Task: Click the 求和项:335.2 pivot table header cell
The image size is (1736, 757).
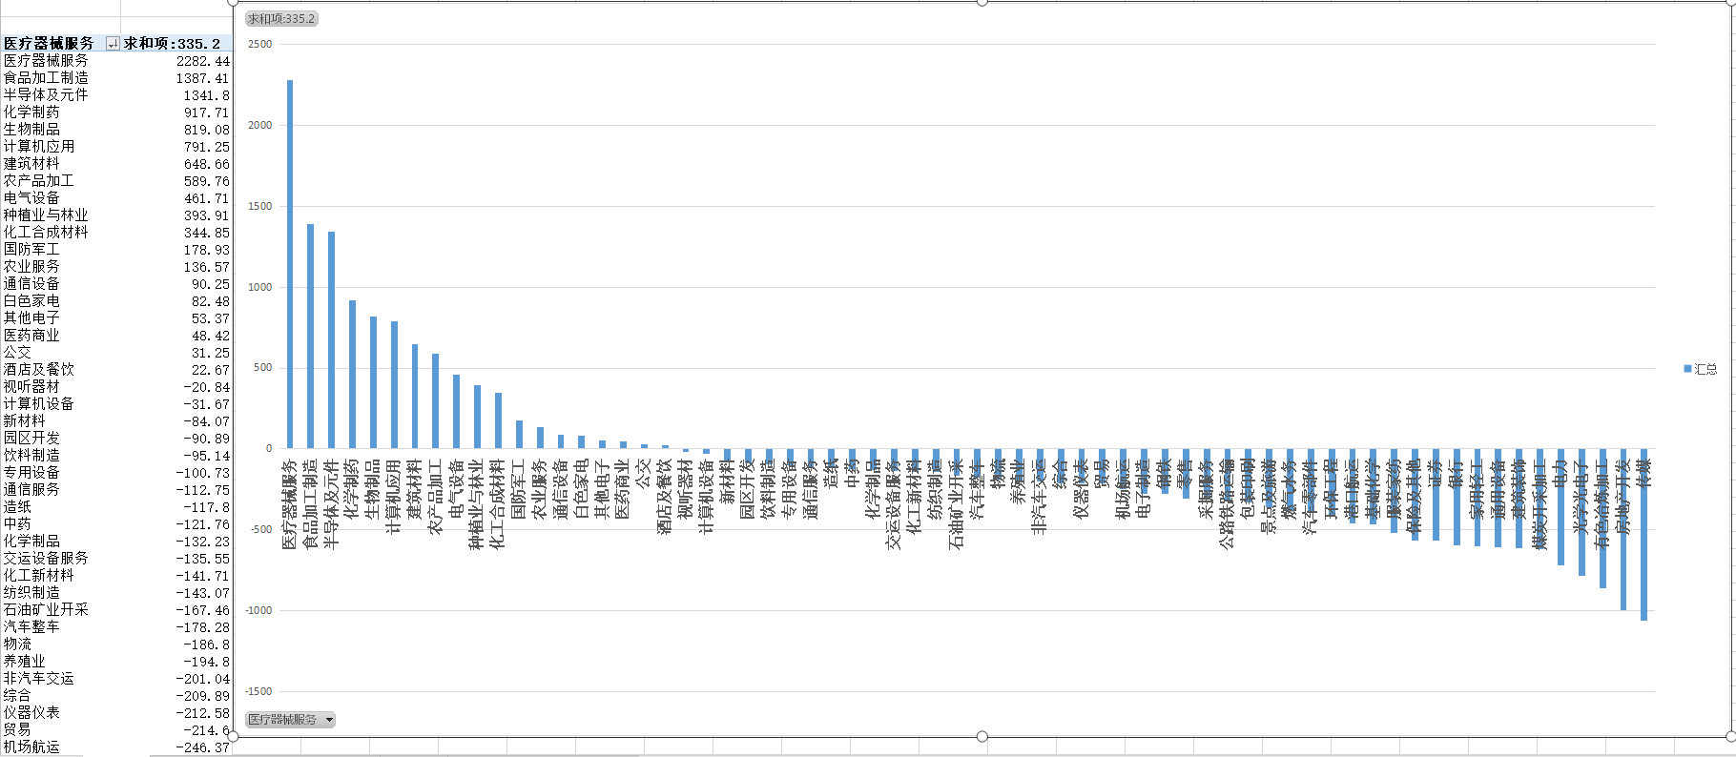Action: (x=174, y=44)
